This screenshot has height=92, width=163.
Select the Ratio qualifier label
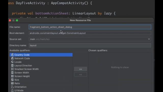coord(17,83)
